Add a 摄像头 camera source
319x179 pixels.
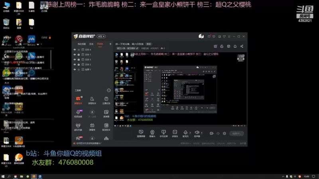coord(152,134)
